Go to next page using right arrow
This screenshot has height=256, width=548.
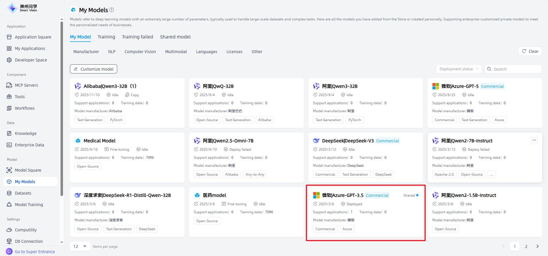click(x=537, y=246)
